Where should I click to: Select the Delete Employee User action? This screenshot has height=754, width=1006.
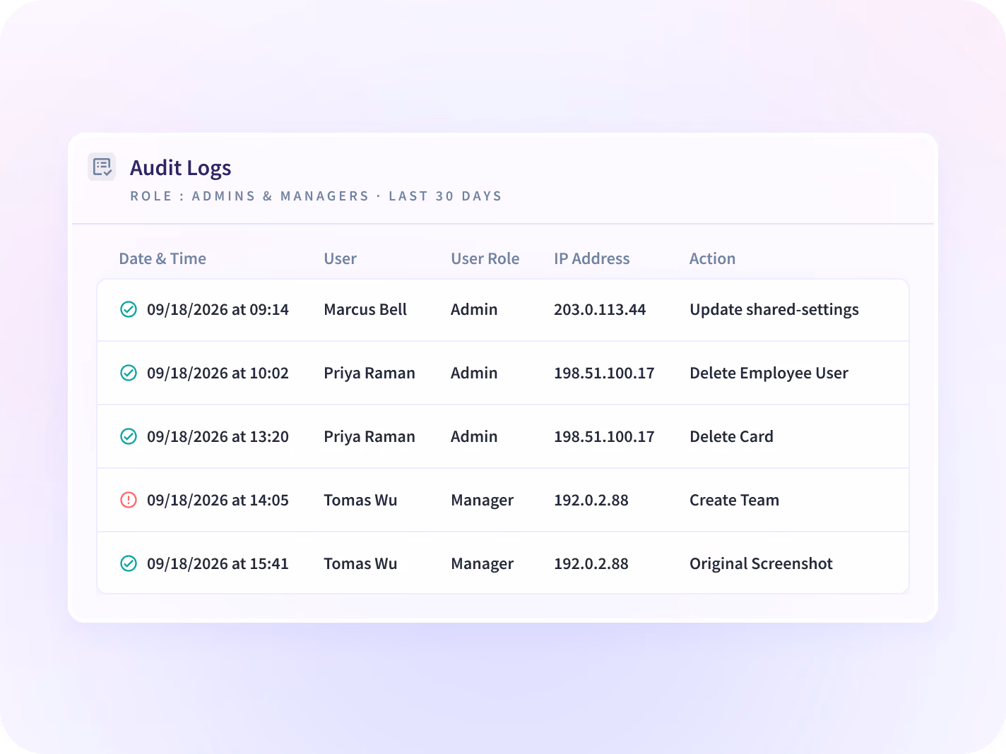[769, 373]
